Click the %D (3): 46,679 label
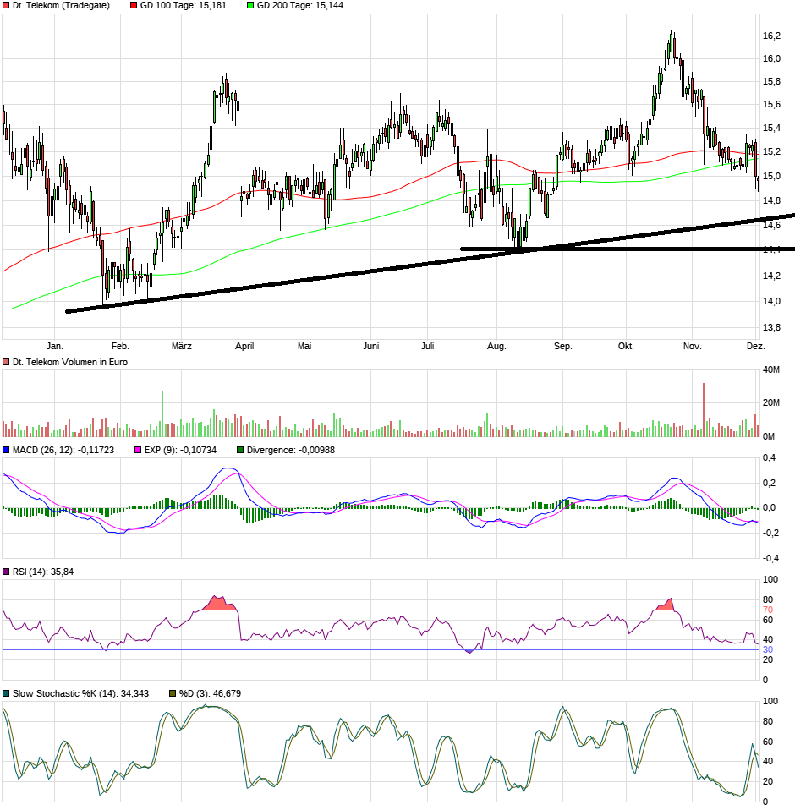This screenshot has width=795, height=810. [211, 693]
